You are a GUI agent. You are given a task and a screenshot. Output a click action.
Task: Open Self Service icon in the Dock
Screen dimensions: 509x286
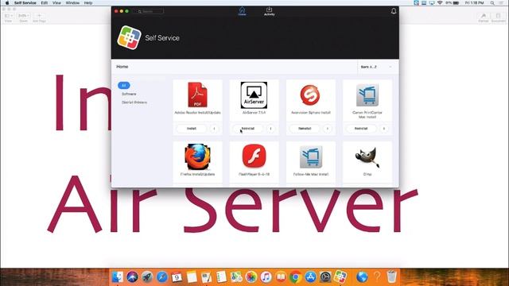coord(340,277)
